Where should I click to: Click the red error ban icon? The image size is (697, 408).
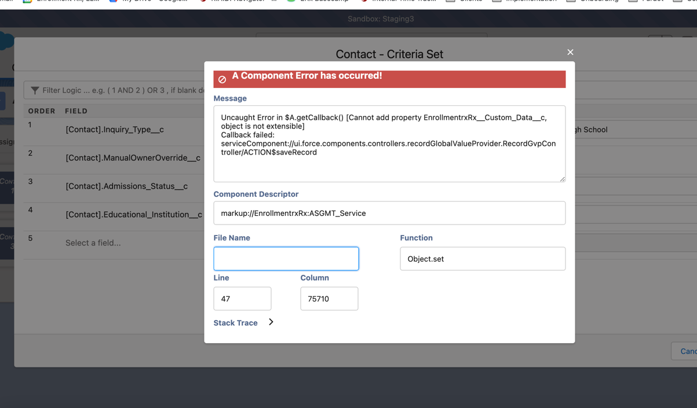pyautogui.click(x=222, y=79)
